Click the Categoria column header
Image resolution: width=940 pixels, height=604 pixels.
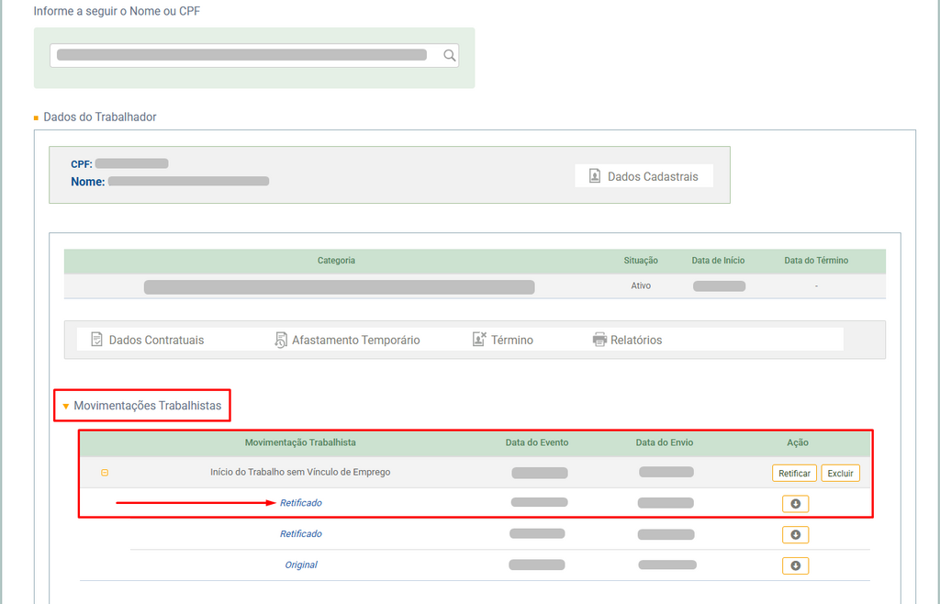pyautogui.click(x=336, y=261)
